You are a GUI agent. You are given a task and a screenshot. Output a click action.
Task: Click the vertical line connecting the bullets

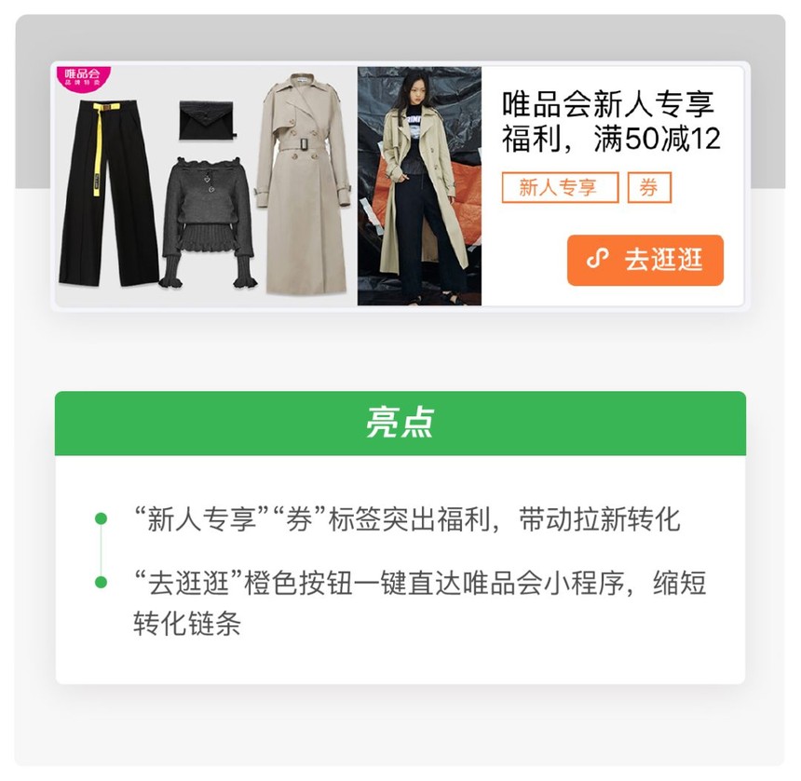click(102, 551)
